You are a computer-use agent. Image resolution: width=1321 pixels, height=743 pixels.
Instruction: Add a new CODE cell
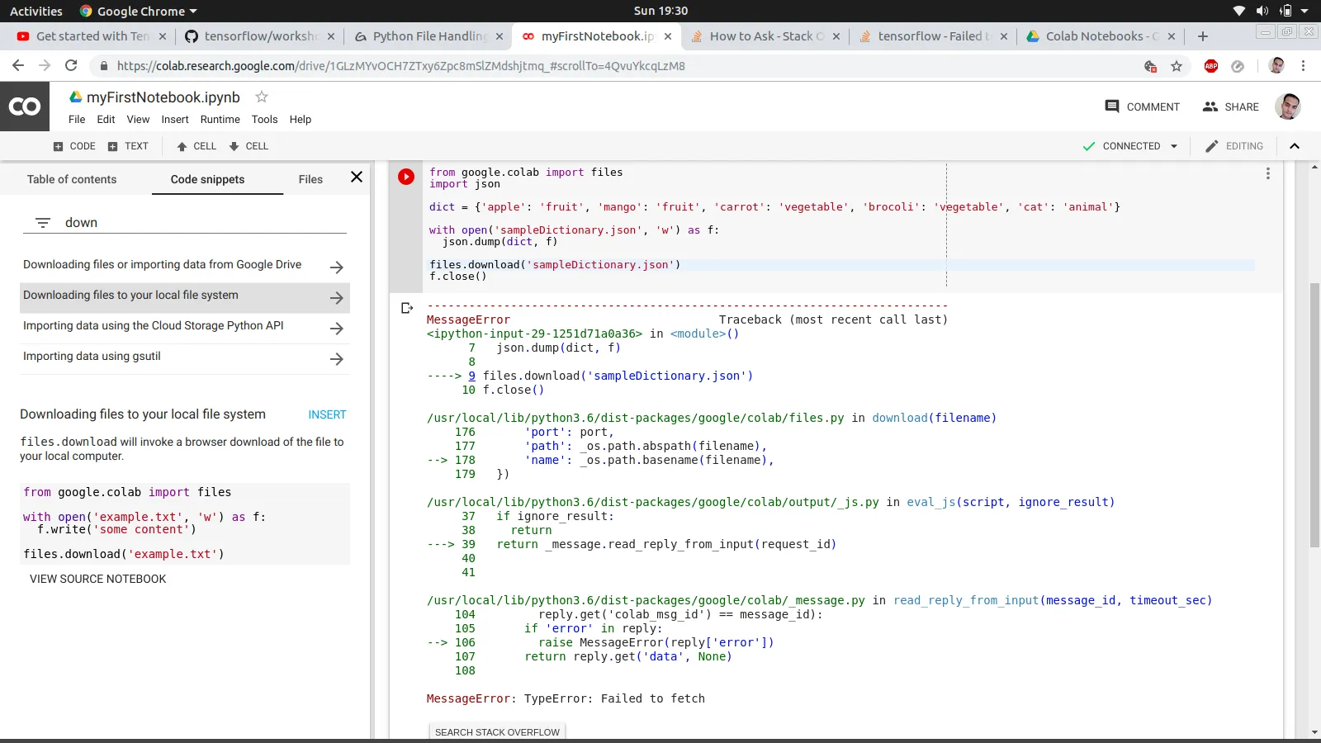pyautogui.click(x=74, y=146)
